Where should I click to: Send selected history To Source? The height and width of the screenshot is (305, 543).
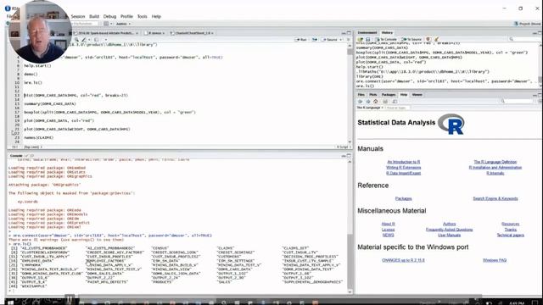pyautogui.click(x=411, y=40)
